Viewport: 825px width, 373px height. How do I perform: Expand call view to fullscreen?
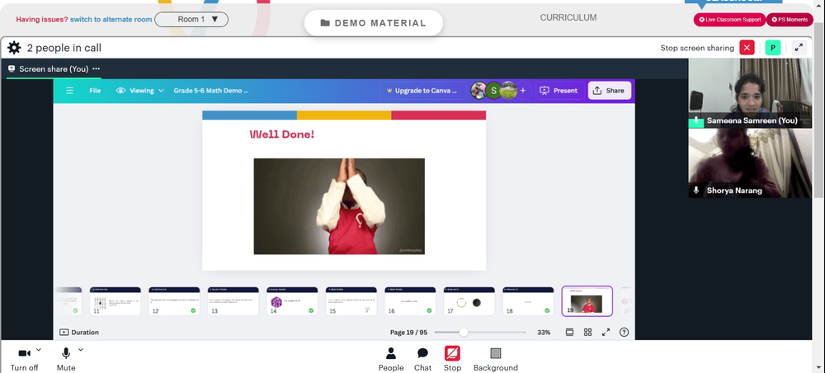tap(799, 48)
